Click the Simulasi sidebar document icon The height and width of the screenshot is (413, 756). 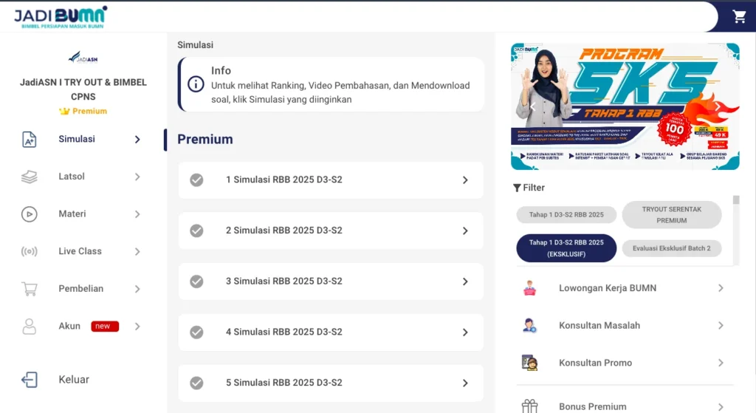click(29, 140)
